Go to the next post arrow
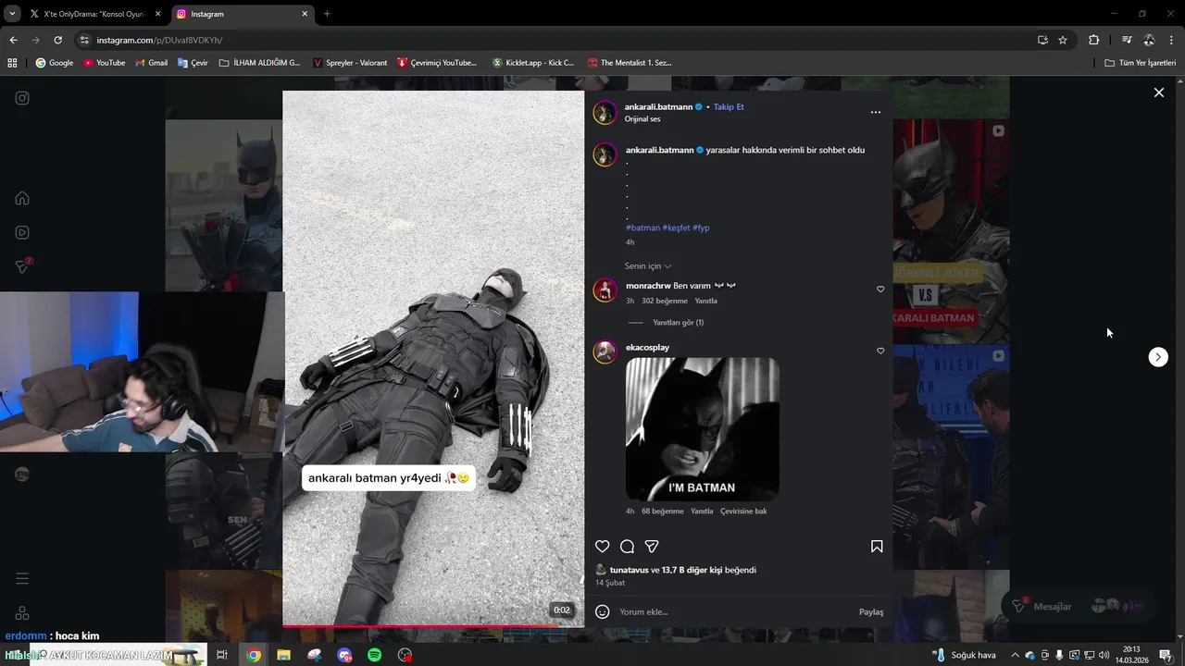The image size is (1185, 666). (x=1158, y=357)
